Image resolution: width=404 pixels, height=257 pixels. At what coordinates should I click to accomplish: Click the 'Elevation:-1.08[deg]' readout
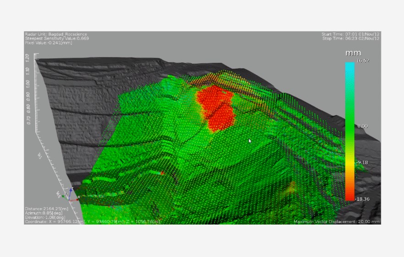[45, 217]
